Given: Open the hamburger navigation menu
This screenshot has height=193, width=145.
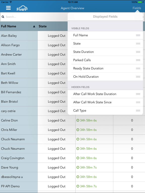Looking at the screenshot, I should point(8,8).
